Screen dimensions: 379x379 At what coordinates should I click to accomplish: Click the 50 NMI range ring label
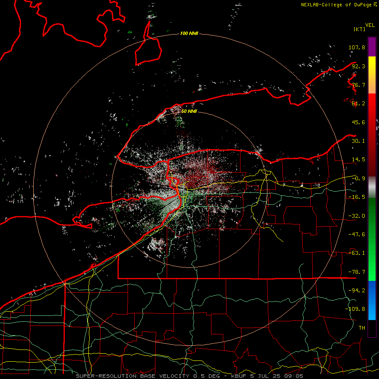[189, 111]
